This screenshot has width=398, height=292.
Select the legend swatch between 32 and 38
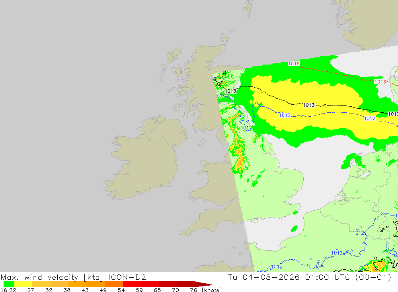pyautogui.click(x=59, y=284)
